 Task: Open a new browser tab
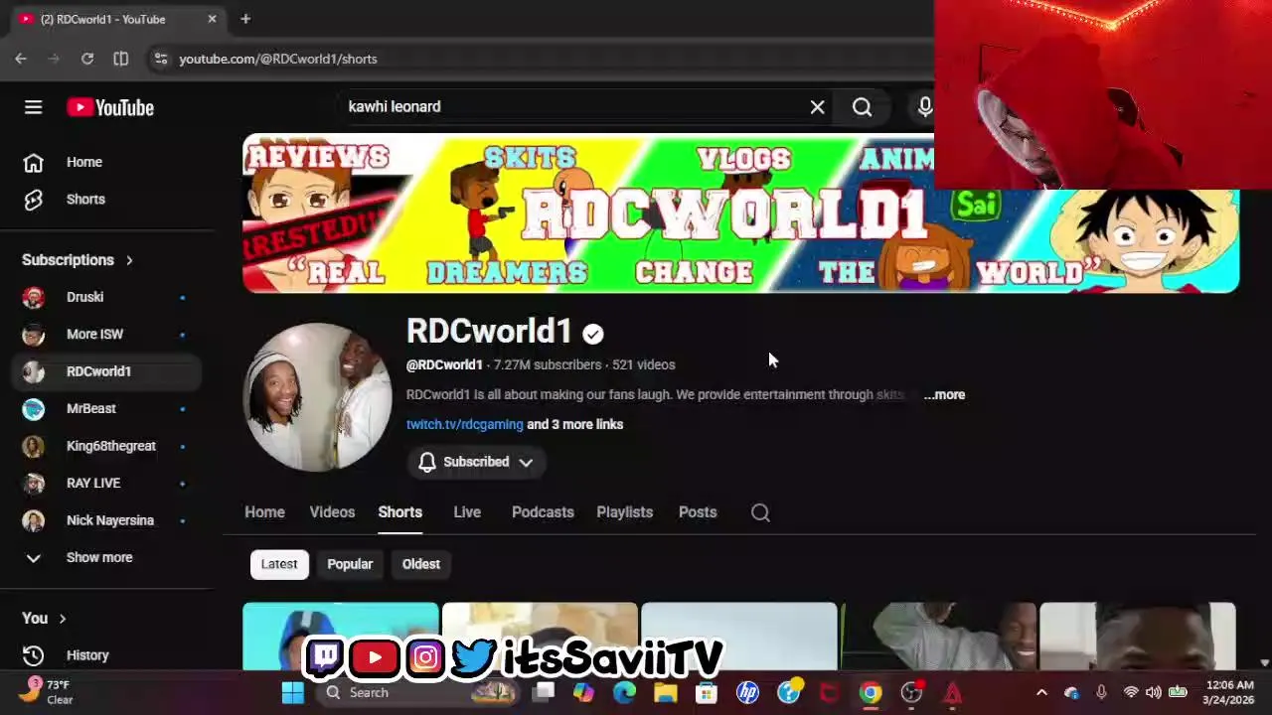[x=245, y=19]
